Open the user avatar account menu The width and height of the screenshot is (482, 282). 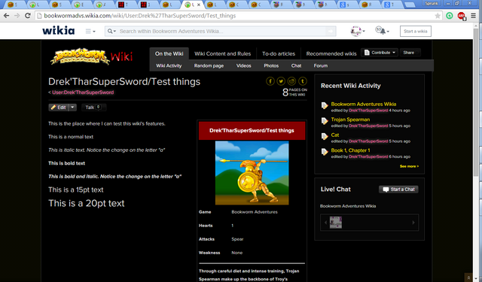click(358, 31)
